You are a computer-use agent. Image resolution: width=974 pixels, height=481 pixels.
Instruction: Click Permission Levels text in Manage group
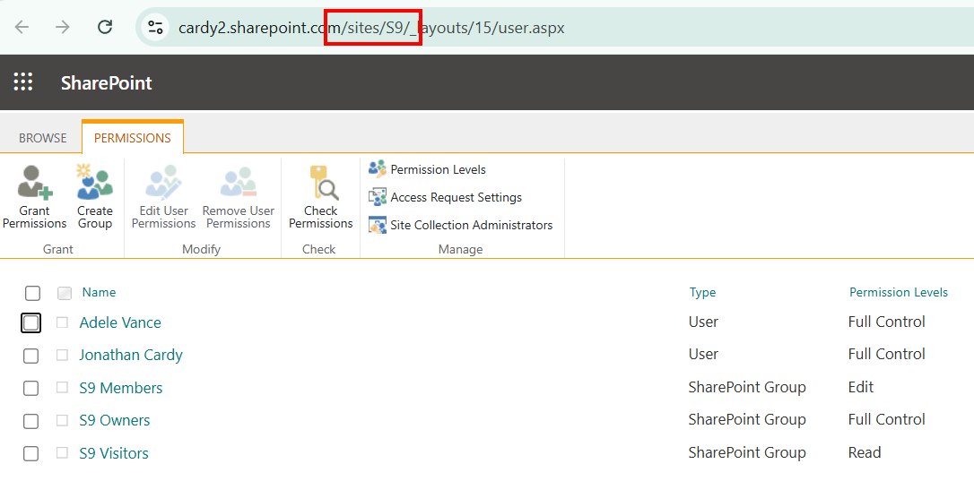click(438, 169)
